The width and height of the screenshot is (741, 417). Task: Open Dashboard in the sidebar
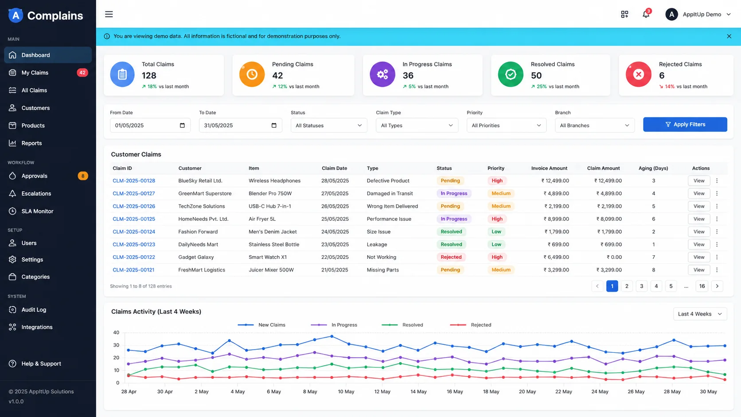(48, 55)
